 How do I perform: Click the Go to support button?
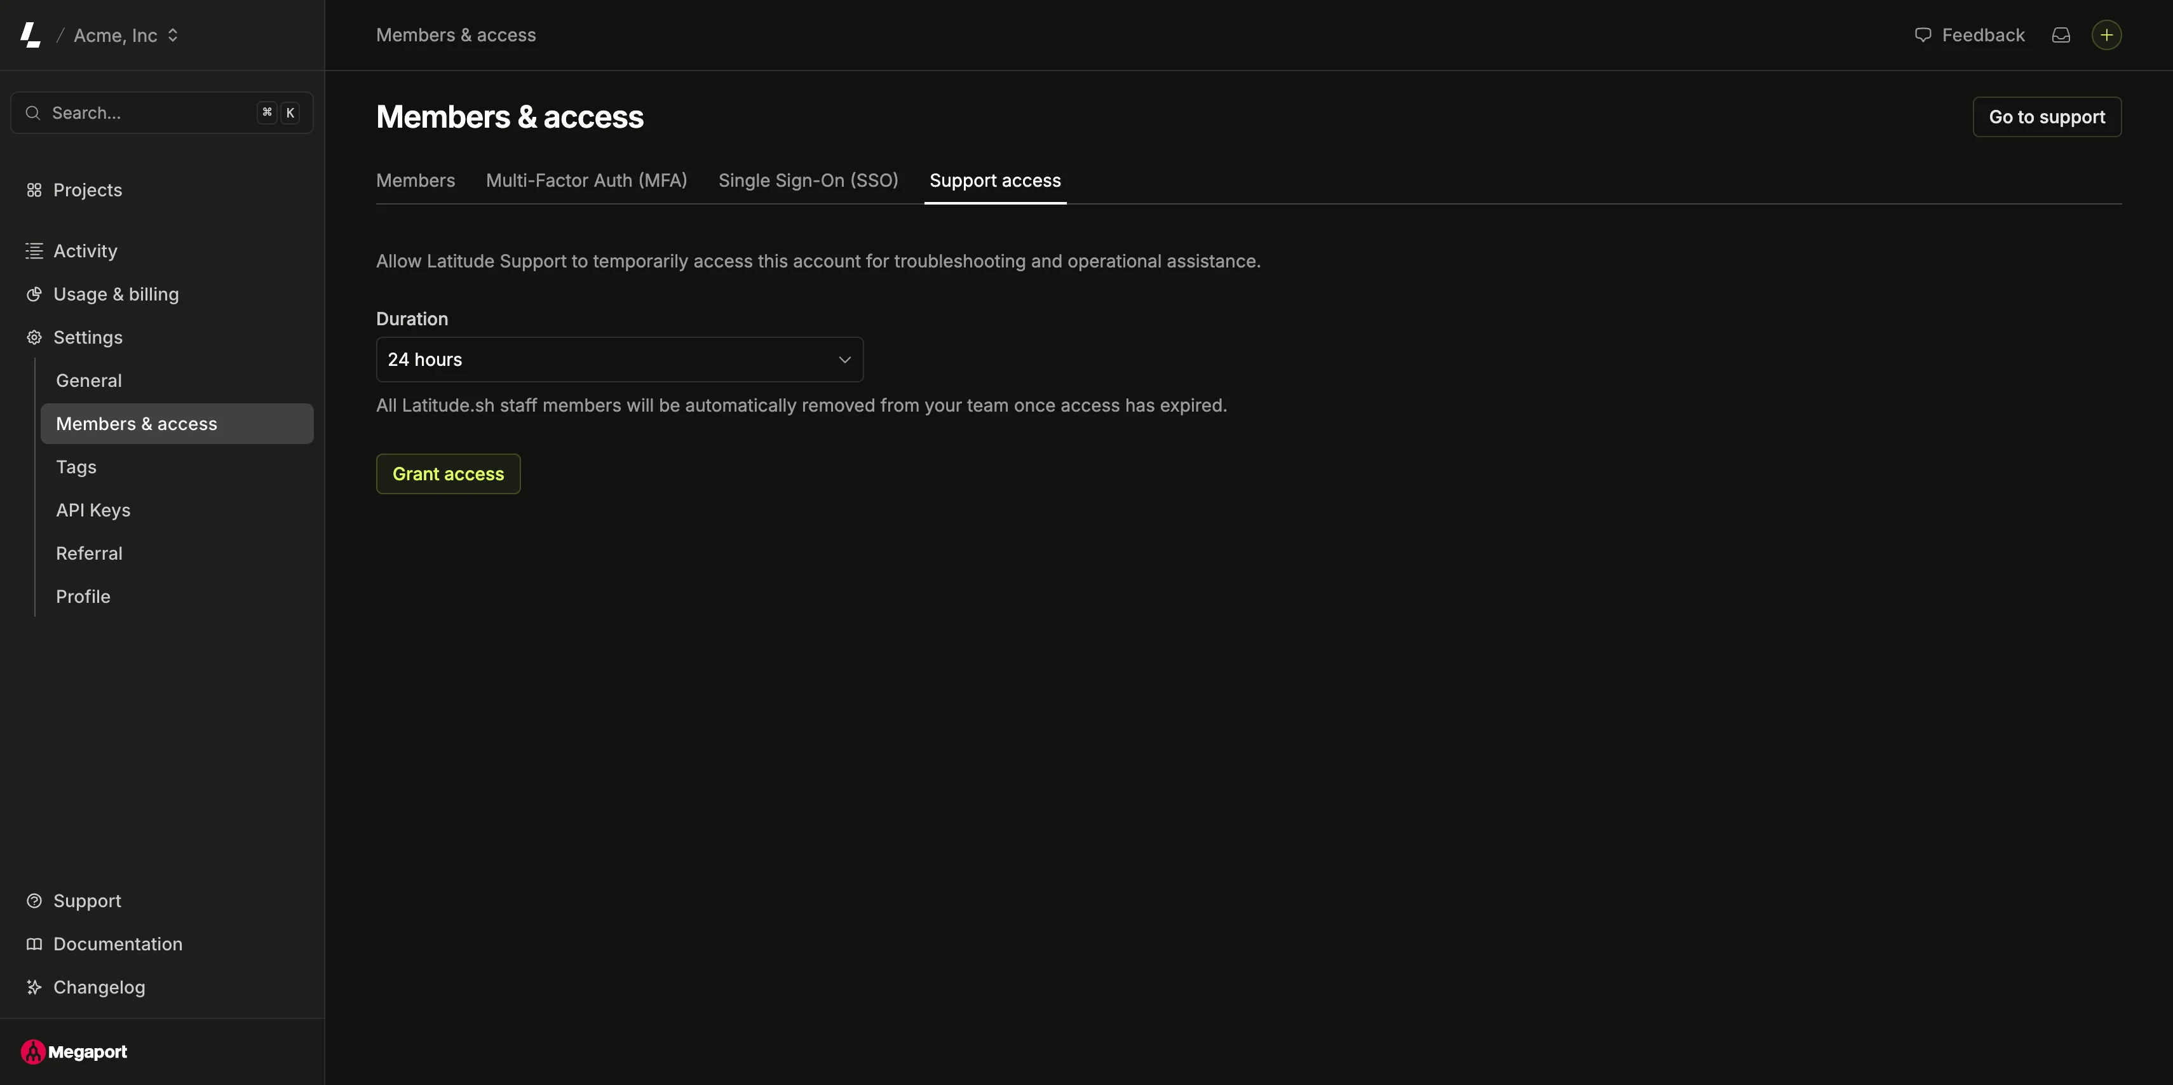point(2047,118)
